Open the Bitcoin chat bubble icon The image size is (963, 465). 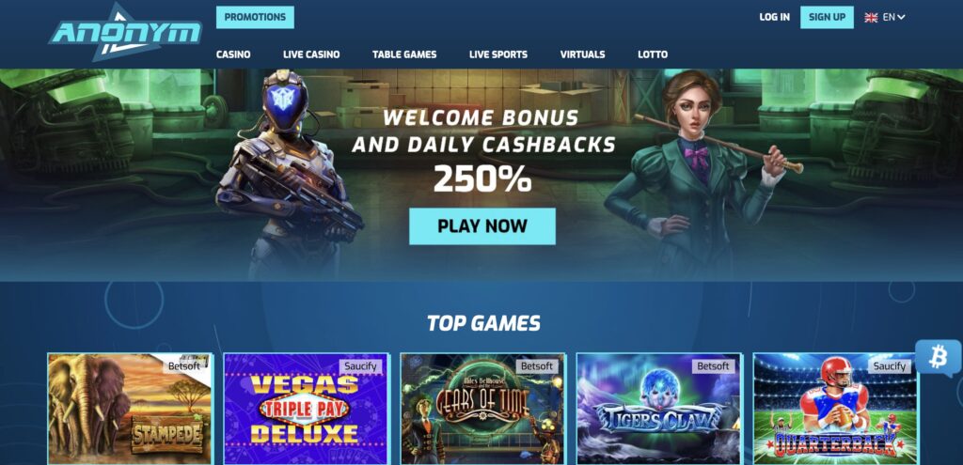(x=938, y=357)
